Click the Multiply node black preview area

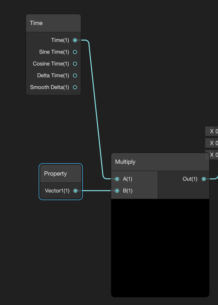(x=160, y=248)
